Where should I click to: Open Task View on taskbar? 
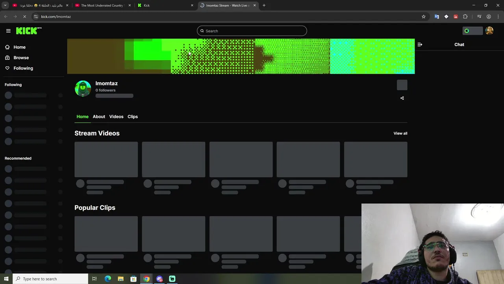click(x=94, y=279)
